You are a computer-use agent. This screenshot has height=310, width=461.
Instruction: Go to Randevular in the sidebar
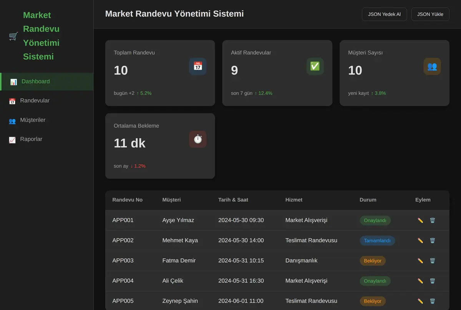[x=46, y=101]
